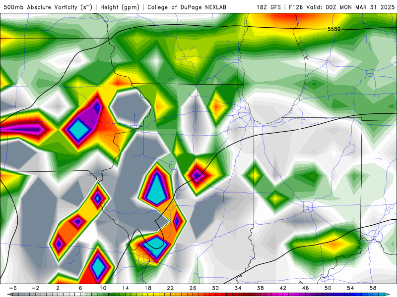Click the legend value 46
The image size is (397, 297).
click(x=305, y=288)
